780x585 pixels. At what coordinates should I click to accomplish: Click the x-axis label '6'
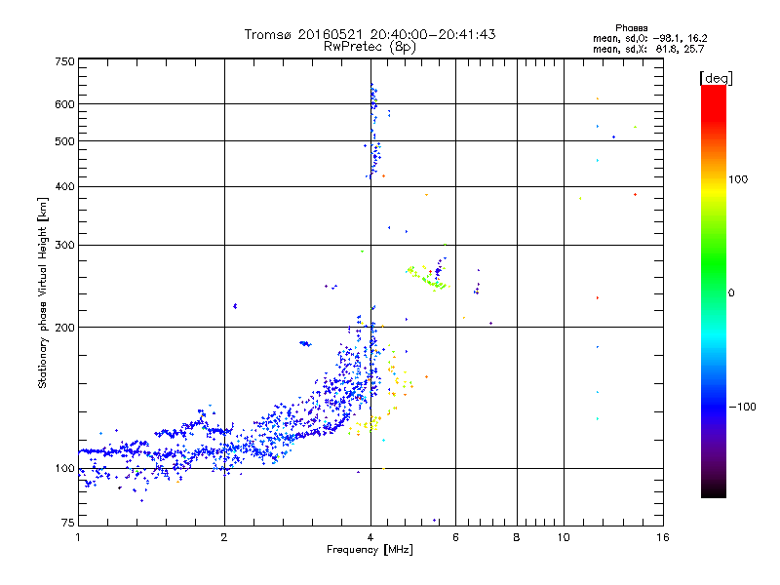[455, 537]
